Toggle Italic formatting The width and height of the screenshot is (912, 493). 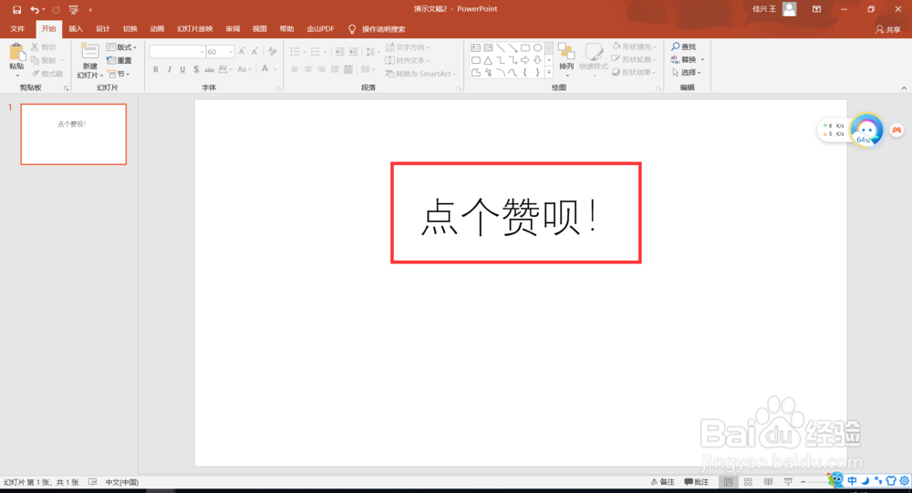point(170,69)
